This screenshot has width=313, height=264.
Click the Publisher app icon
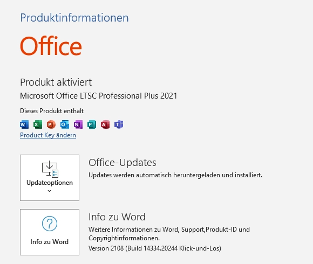pyautogui.click(x=92, y=124)
